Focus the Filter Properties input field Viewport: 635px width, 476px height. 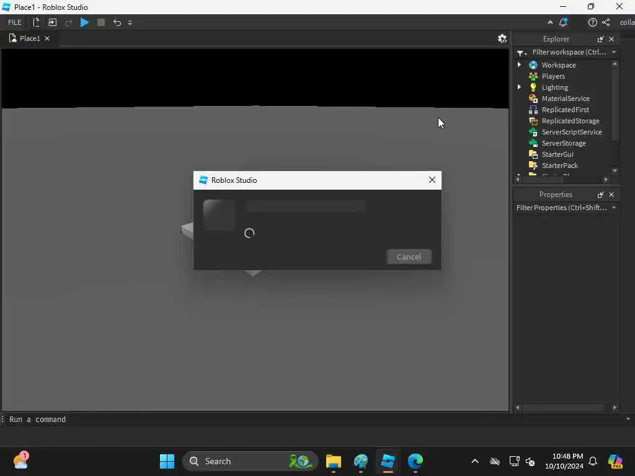click(562, 208)
